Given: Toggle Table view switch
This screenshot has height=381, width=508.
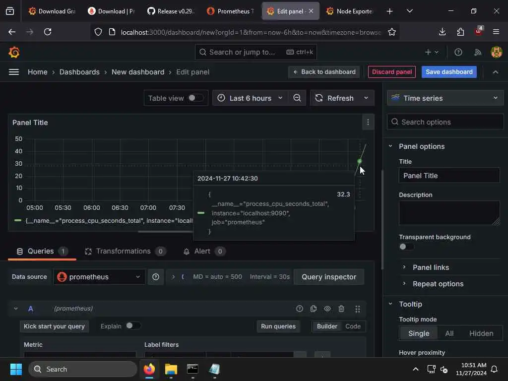Looking at the screenshot, I should click(196, 98).
